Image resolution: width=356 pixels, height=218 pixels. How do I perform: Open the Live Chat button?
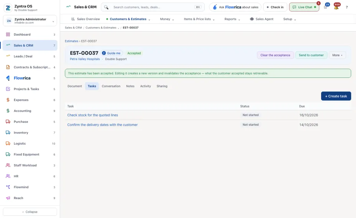click(304, 7)
